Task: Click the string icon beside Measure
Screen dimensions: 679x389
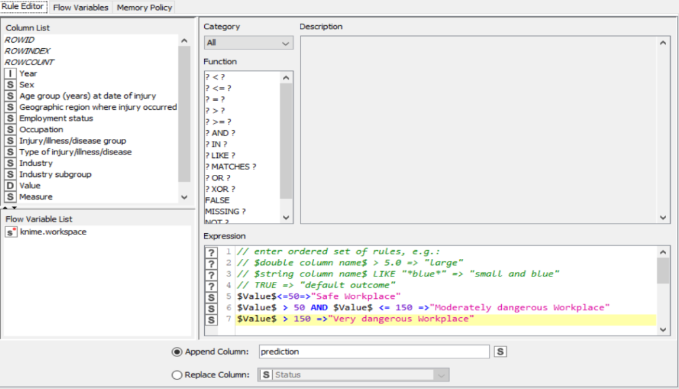Action: coord(10,197)
